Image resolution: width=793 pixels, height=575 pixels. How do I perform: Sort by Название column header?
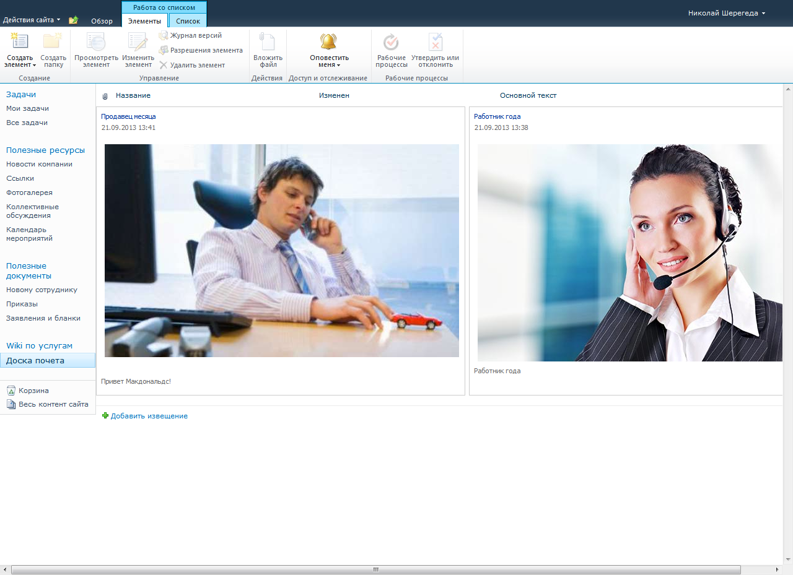pos(133,95)
